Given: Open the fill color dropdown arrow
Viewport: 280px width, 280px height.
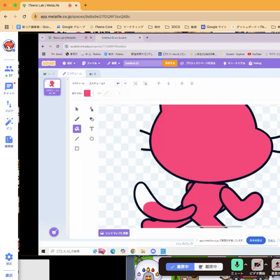Looking at the screenshot, I should [x=92, y=93].
